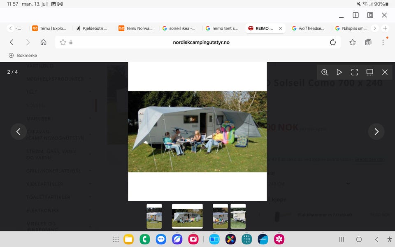The width and height of the screenshot is (395, 247).
Task: Close the image lightbox
Action: (385, 72)
